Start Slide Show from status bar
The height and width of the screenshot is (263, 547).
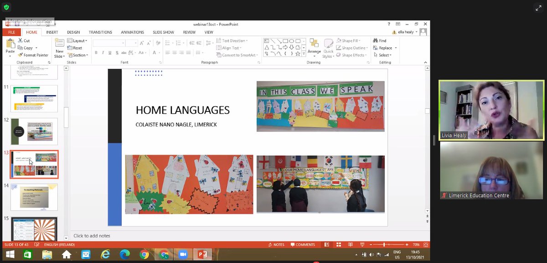(362, 245)
